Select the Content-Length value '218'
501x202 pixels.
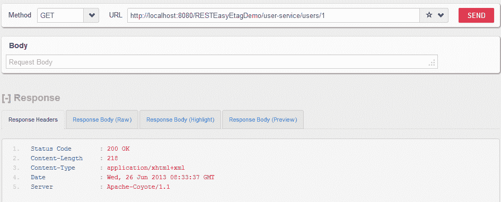tap(113, 158)
